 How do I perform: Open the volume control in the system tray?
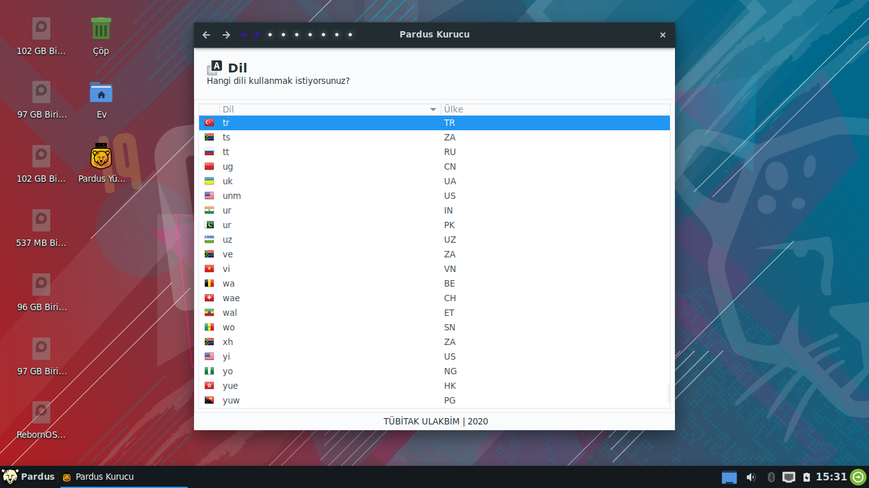tap(751, 477)
